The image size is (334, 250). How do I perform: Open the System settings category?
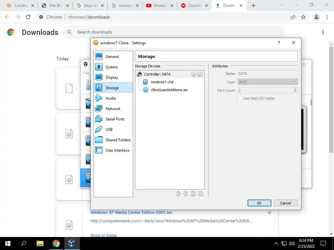[113, 67]
